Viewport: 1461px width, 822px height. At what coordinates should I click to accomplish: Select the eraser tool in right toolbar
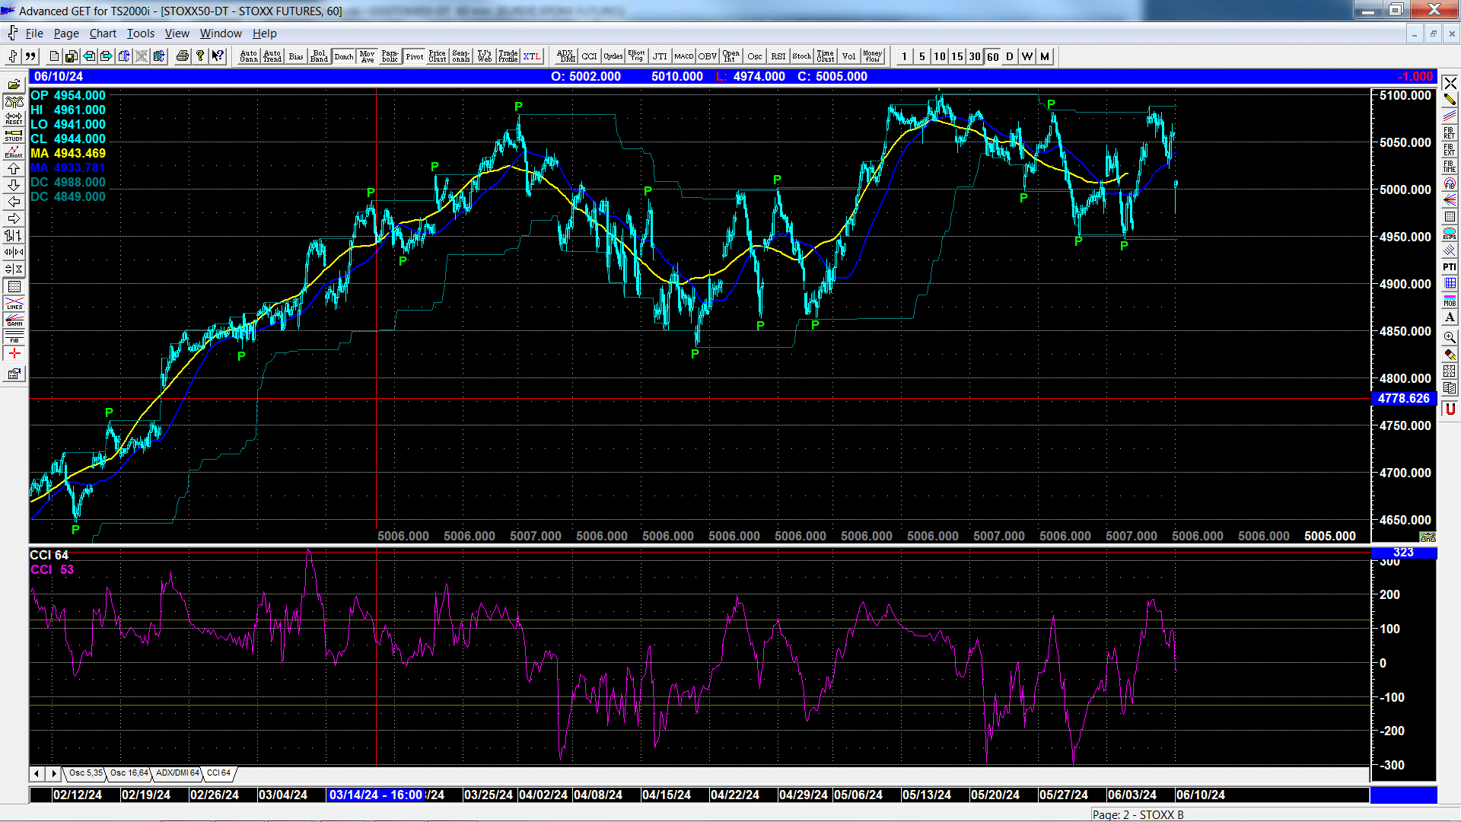click(1450, 355)
